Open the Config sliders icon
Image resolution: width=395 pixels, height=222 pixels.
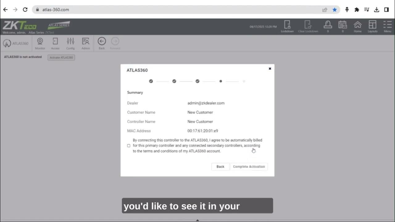click(x=70, y=42)
